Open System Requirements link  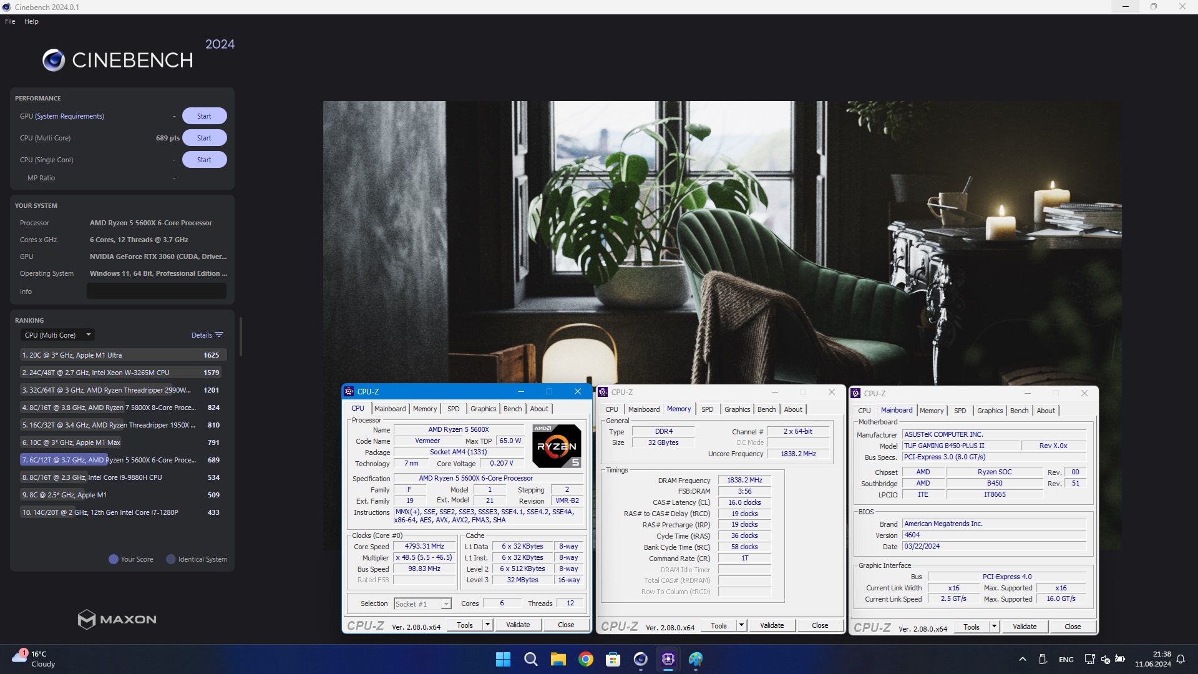(70, 116)
